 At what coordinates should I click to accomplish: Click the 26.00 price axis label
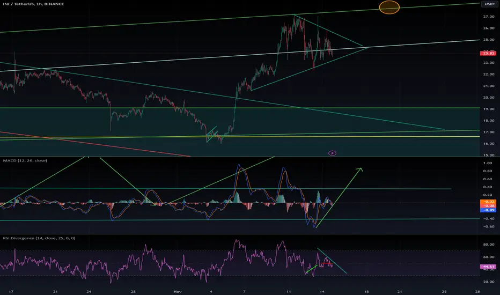coord(489,28)
